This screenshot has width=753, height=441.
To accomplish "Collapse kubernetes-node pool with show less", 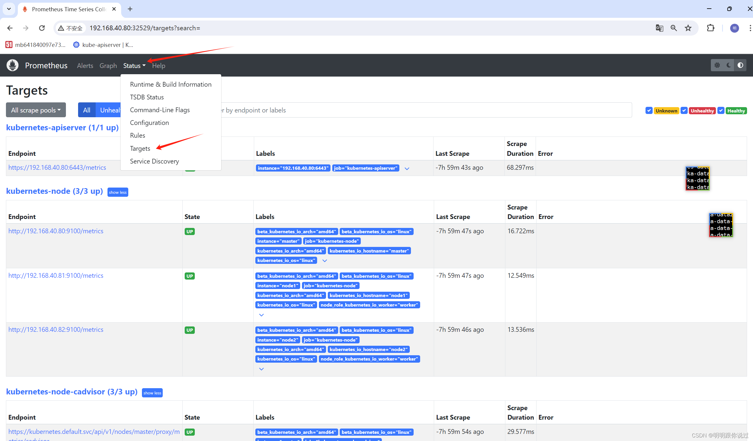I will [x=118, y=192].
